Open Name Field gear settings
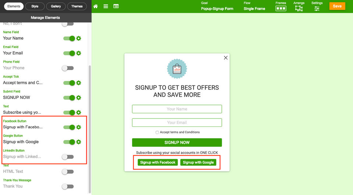 click(x=79, y=38)
